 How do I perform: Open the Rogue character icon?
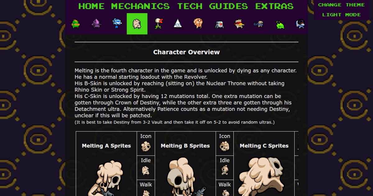(x=300, y=24)
